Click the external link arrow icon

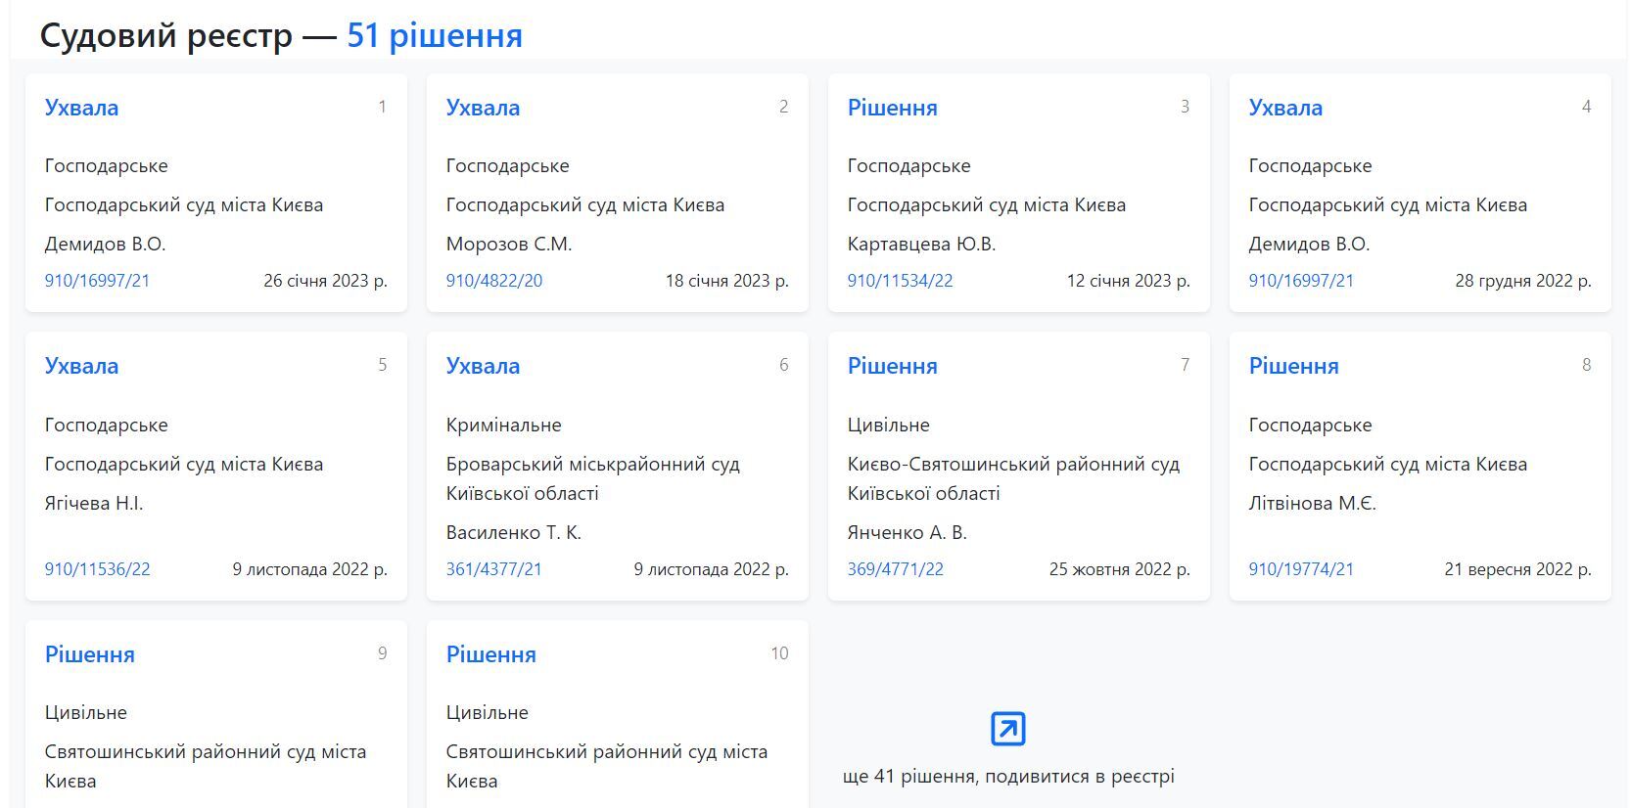pos(1008,729)
